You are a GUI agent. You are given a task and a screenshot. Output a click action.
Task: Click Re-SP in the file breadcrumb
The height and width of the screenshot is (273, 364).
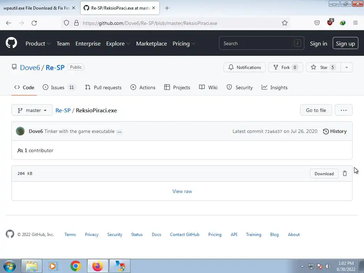click(63, 110)
